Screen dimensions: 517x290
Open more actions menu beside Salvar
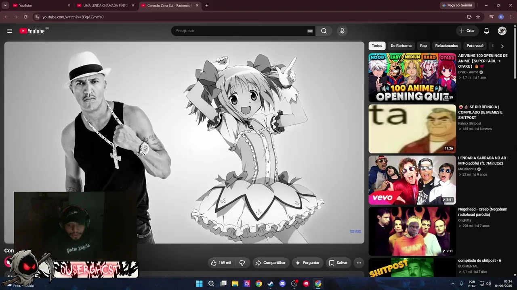point(359,263)
